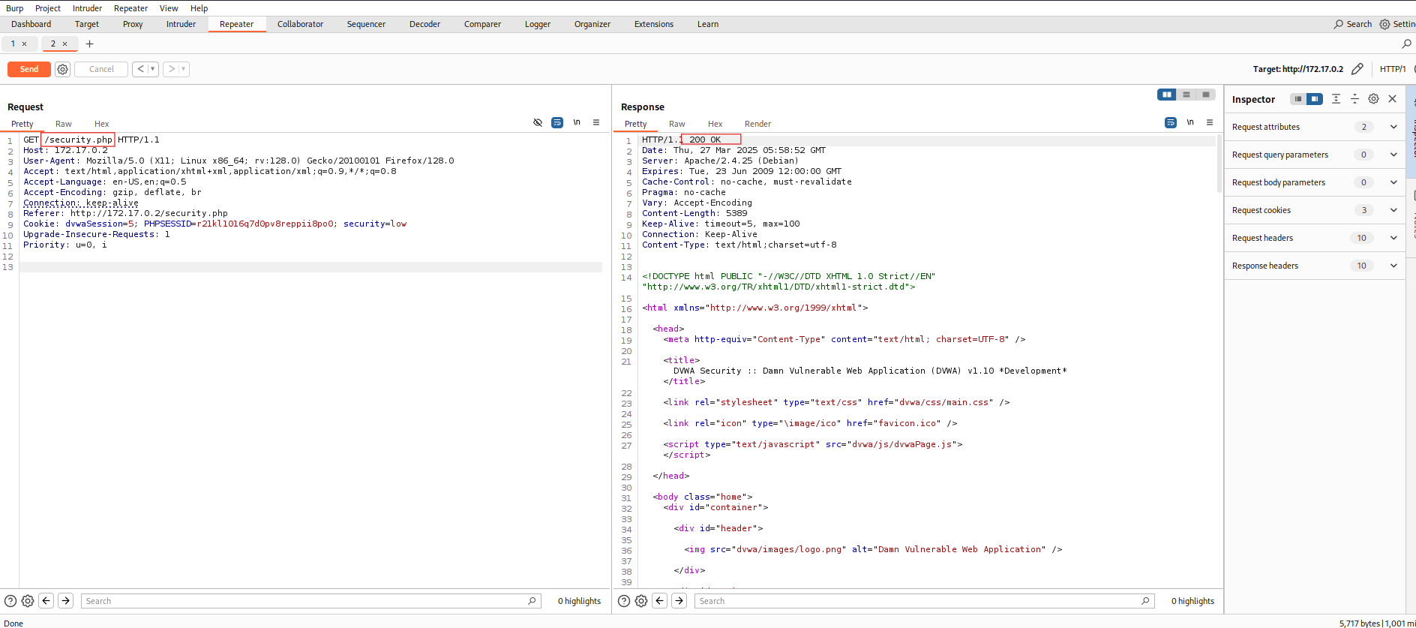This screenshot has width=1416, height=628.
Task: Click the tab search magnifier icon
Action: click(x=1406, y=44)
